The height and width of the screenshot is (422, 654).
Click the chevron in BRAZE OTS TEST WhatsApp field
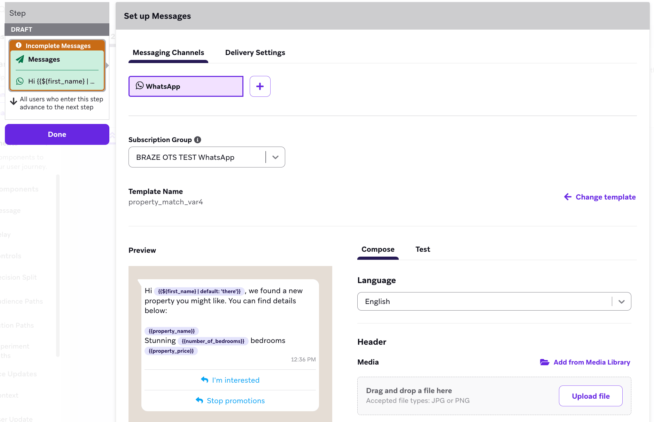pos(275,157)
